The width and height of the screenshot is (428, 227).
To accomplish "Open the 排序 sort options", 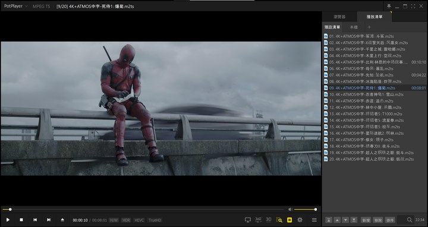I will (390, 220).
